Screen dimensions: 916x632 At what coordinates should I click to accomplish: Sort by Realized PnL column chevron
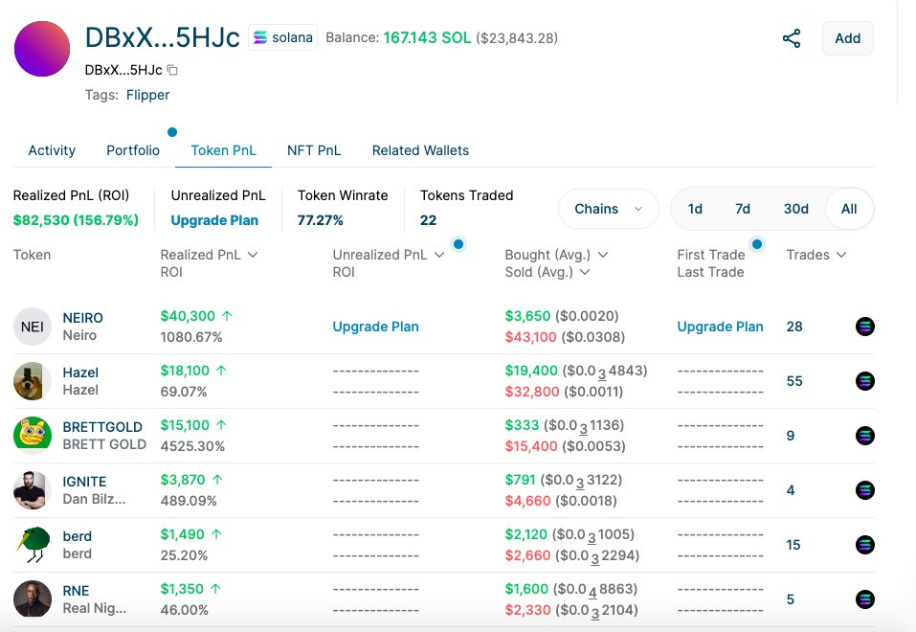[x=253, y=255]
